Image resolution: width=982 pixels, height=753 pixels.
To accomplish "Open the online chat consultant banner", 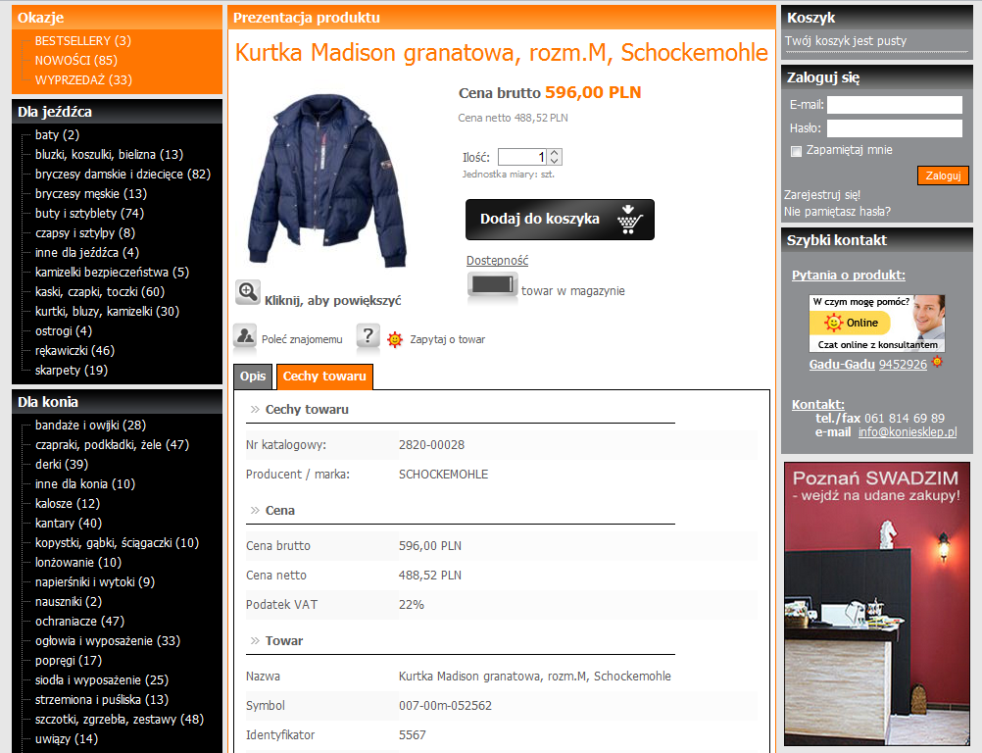I will click(x=877, y=324).
